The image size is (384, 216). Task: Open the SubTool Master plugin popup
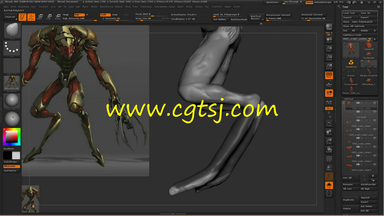(255, 17)
